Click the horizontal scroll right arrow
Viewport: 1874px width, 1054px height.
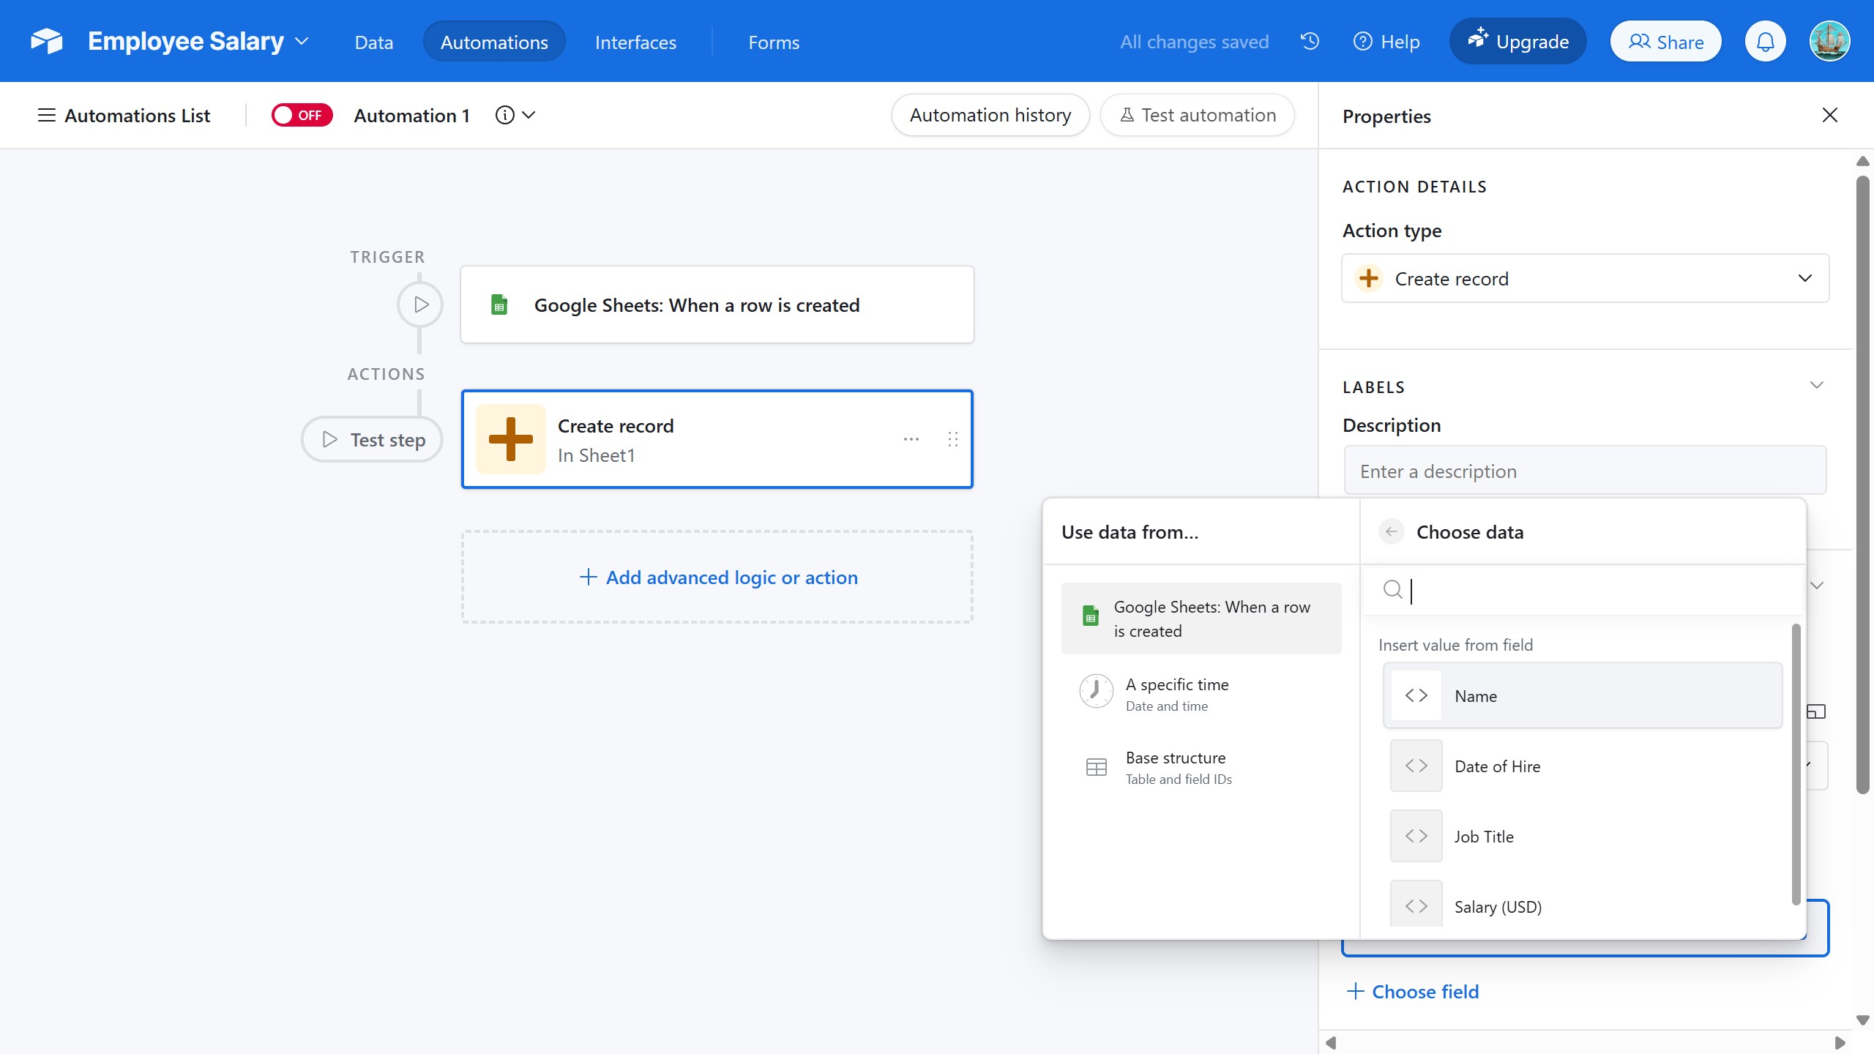point(1840,1042)
